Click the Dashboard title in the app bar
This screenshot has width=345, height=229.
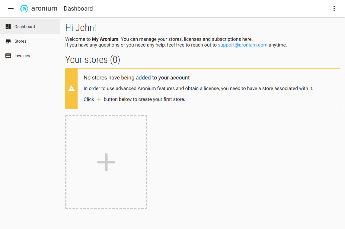pos(78,8)
